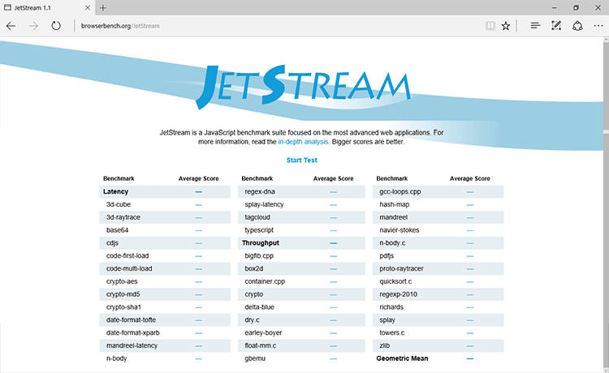
Task: Click float-mm.c benchmark
Action: click(x=260, y=345)
